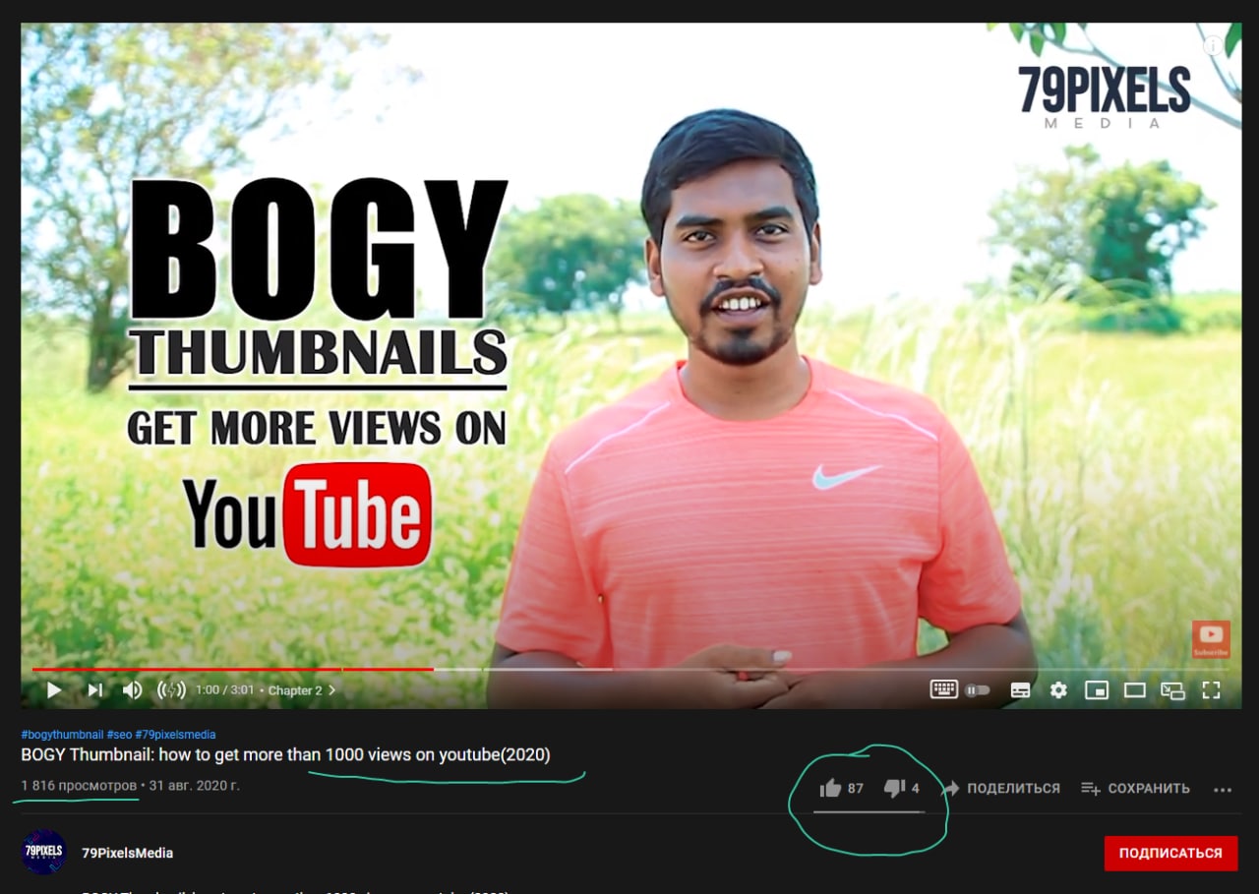Turn on subtitles with the captions icon
The width and height of the screenshot is (1259, 894).
[1020, 690]
